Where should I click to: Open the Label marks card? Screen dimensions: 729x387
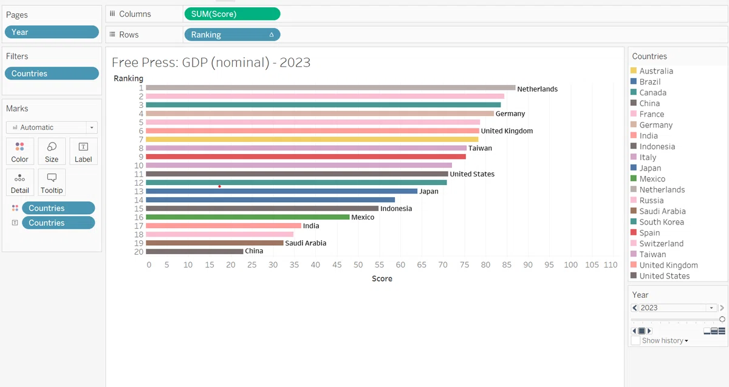click(83, 151)
